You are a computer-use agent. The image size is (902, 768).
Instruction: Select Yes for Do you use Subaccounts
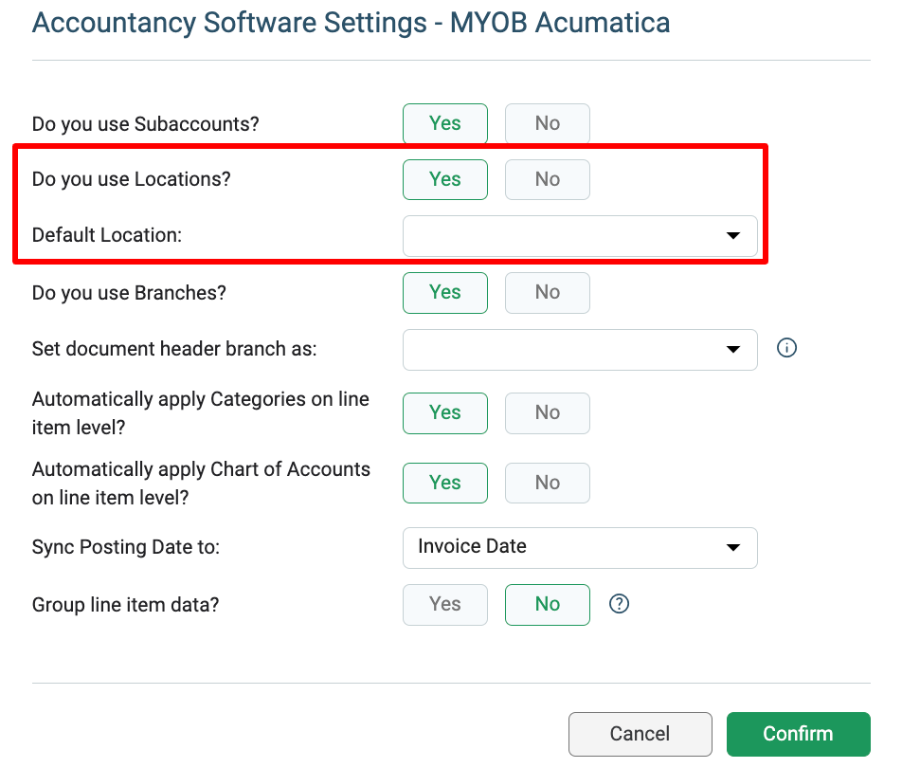click(x=445, y=123)
